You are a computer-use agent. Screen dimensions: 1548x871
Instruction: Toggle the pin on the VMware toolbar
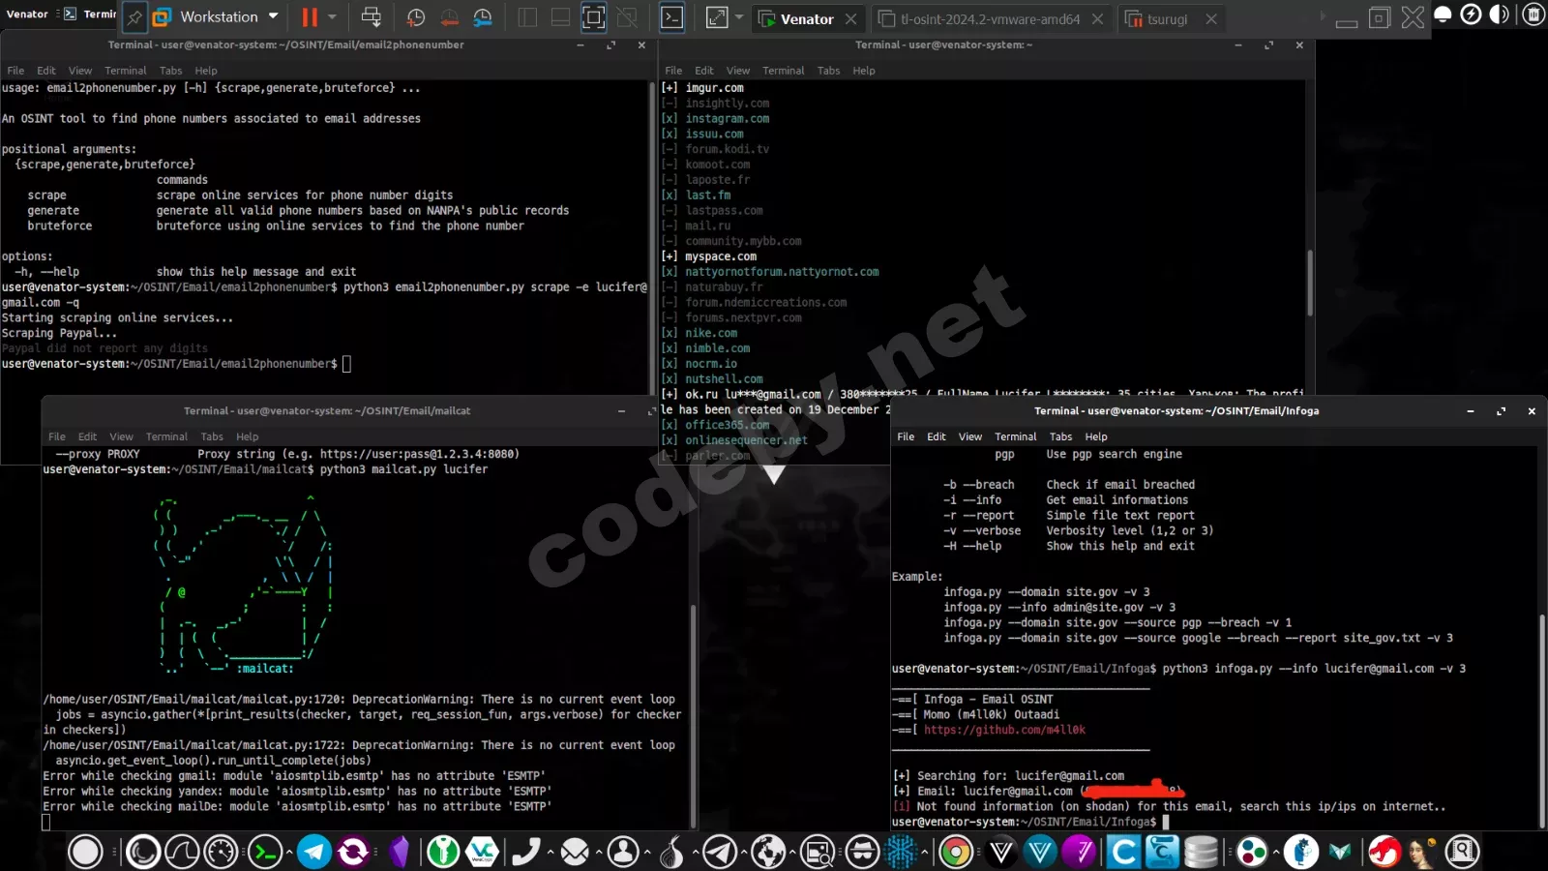tap(134, 17)
